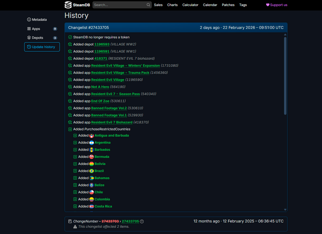Open the Sales menu item
The height and width of the screenshot is (234, 322).
[x=158, y=5]
